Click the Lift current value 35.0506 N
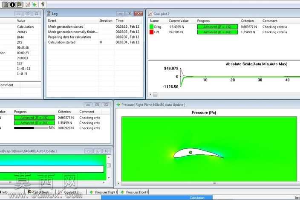 (x=176, y=32)
